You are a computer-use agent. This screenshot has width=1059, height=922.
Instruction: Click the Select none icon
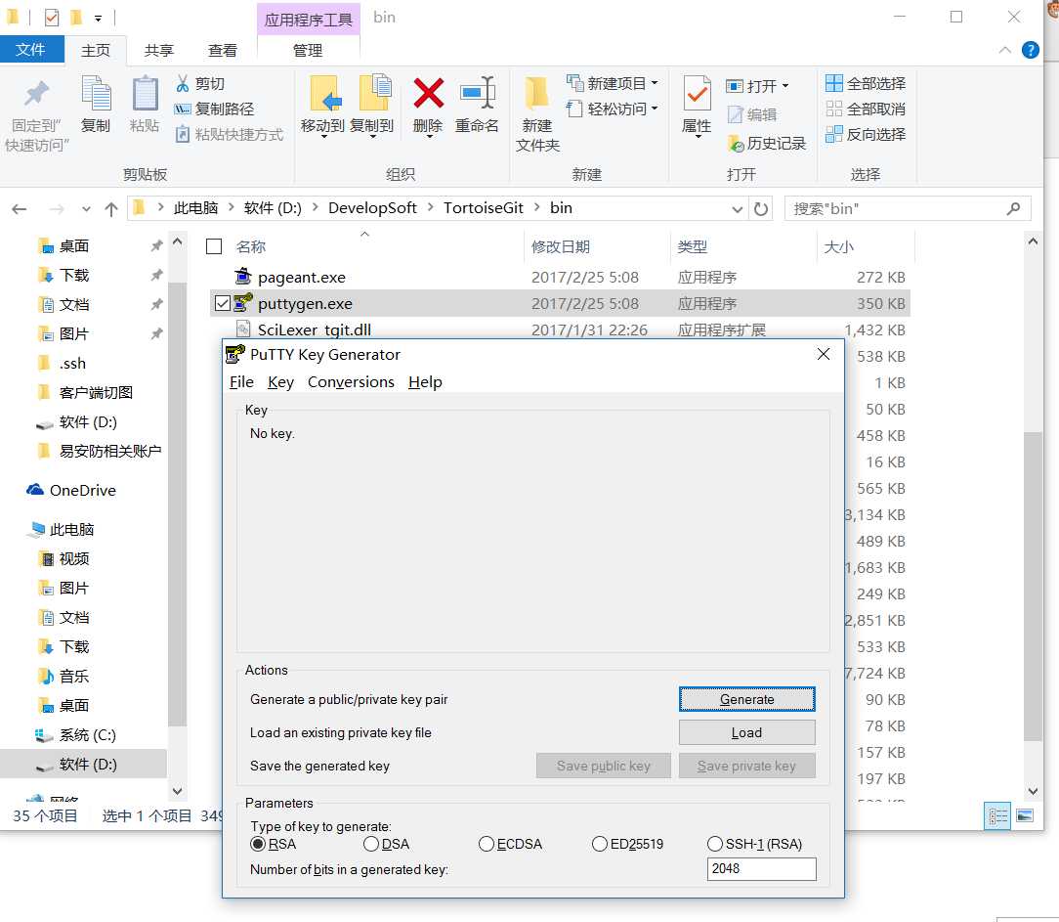pyautogui.click(x=834, y=109)
